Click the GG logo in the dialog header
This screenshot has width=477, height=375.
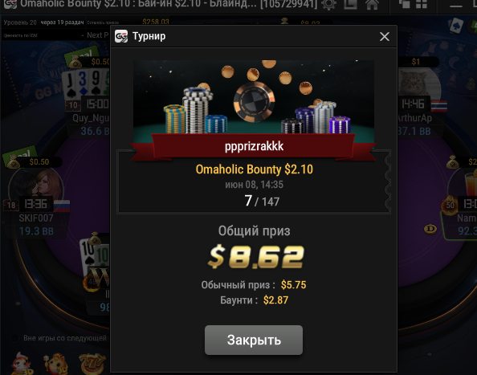[121, 36]
